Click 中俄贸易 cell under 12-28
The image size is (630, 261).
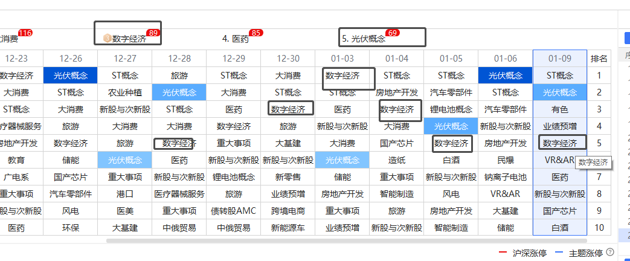(179, 228)
